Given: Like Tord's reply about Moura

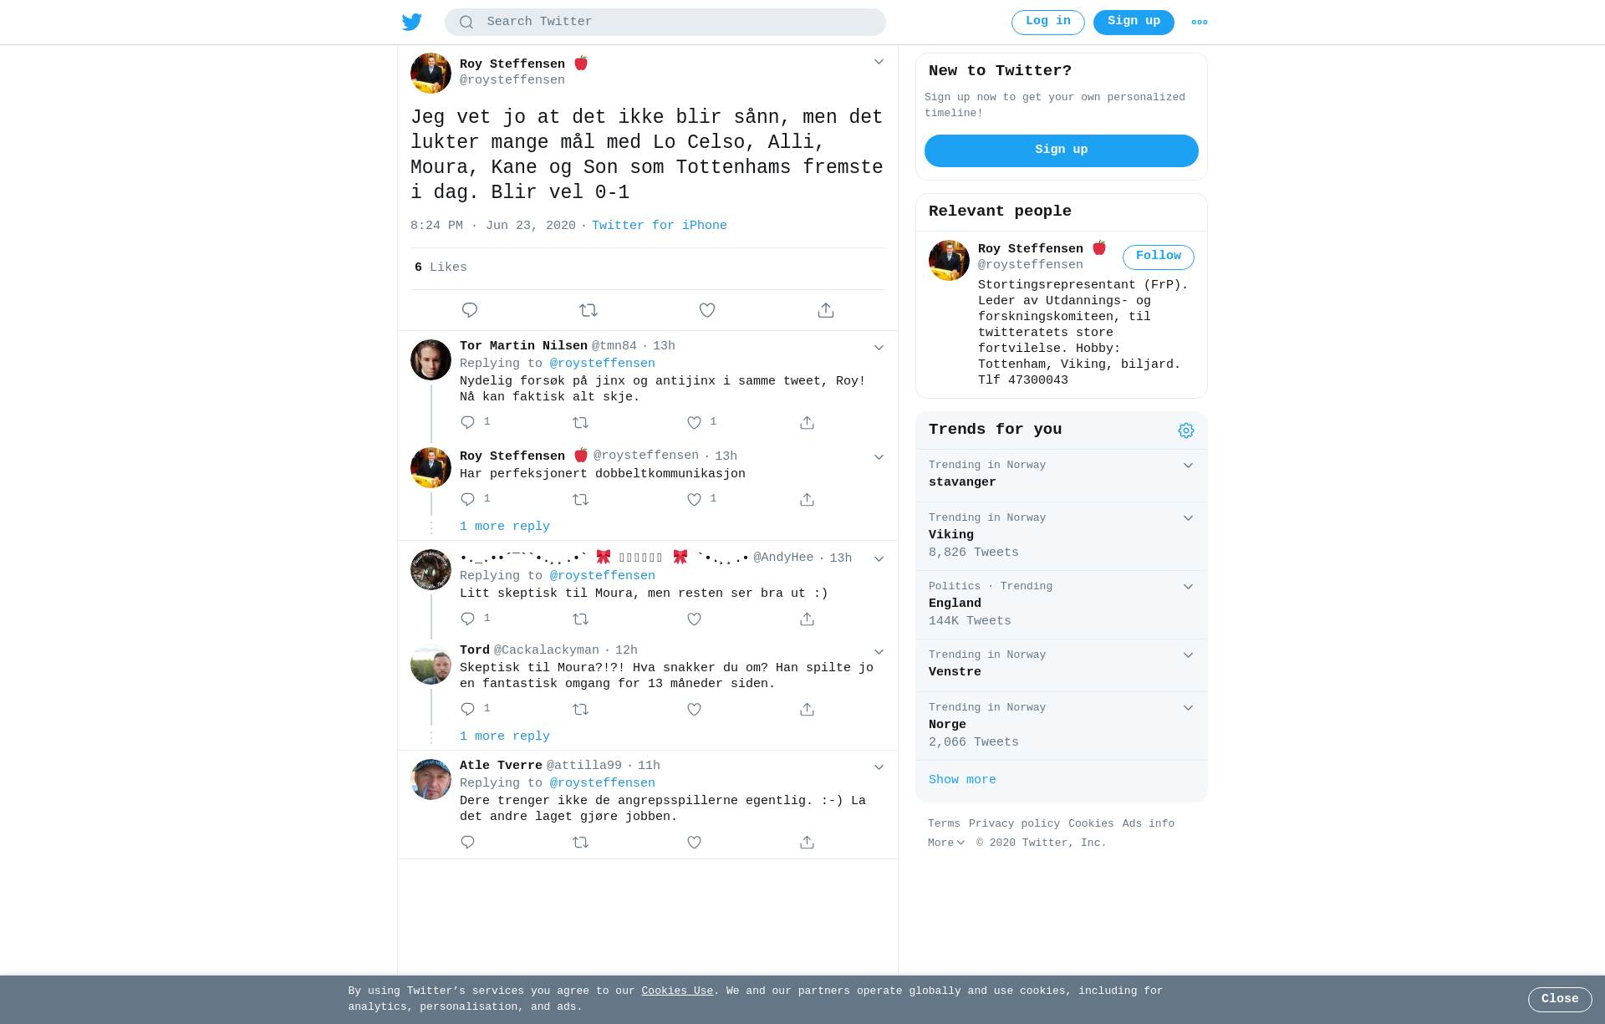Looking at the screenshot, I should click(694, 710).
